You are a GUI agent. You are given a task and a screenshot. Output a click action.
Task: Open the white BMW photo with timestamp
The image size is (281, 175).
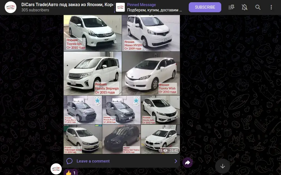[x=160, y=139]
